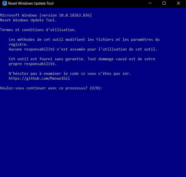The image size is (186, 177).
Task: Click the Reset Windows Update Tool app icon
Action: (x=5, y=3)
